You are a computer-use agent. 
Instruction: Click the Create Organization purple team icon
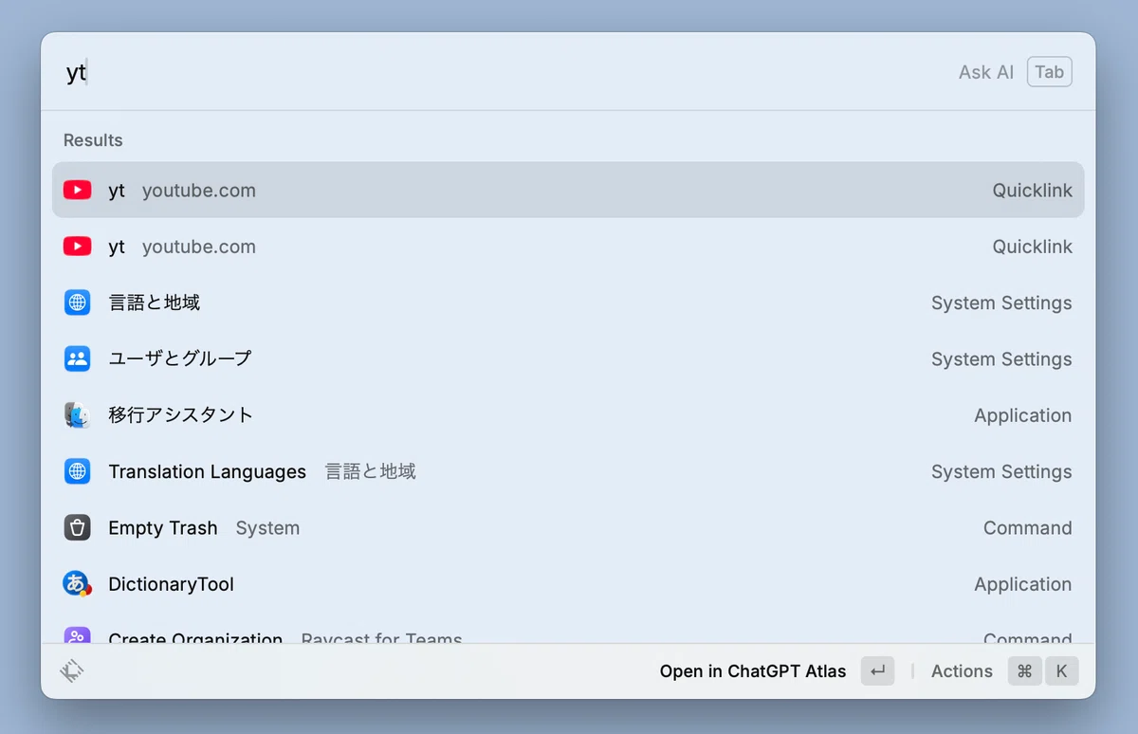pyautogui.click(x=78, y=635)
